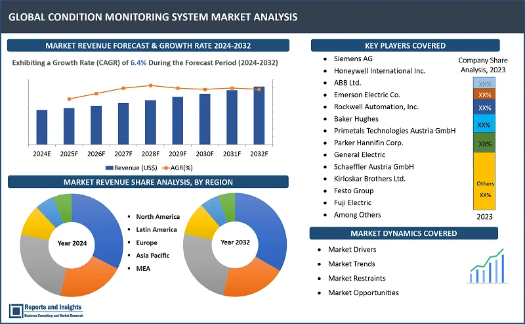Click ABB Ltd. entry
This screenshot has height=324, width=525.
[347, 83]
